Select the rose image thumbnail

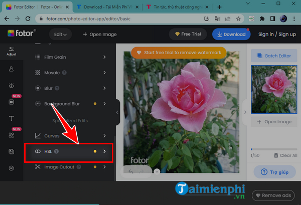274,90
